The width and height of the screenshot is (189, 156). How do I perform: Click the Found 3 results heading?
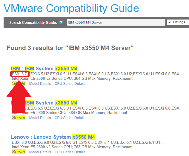pyautogui.click(x=70, y=48)
